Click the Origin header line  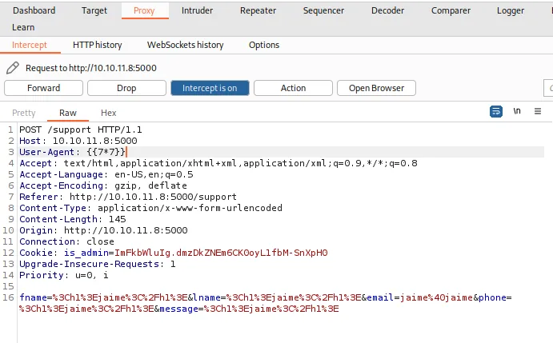point(103,230)
